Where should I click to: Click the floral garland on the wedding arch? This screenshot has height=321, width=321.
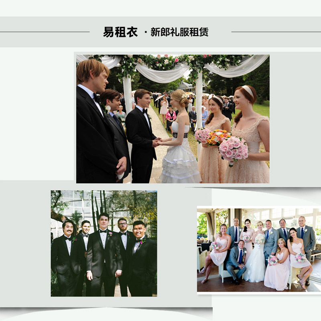click(x=169, y=61)
